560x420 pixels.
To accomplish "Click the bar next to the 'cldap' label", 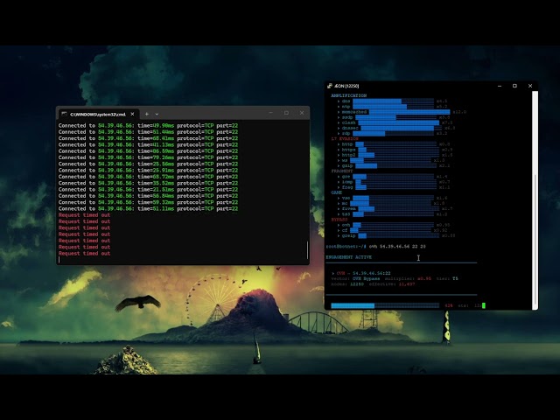I will coord(399,122).
